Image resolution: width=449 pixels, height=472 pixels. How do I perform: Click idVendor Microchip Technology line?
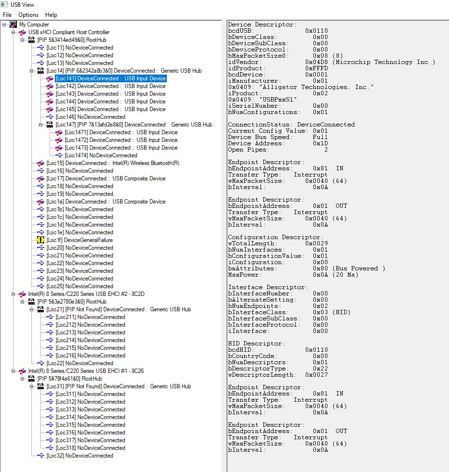pyautogui.click(x=331, y=62)
